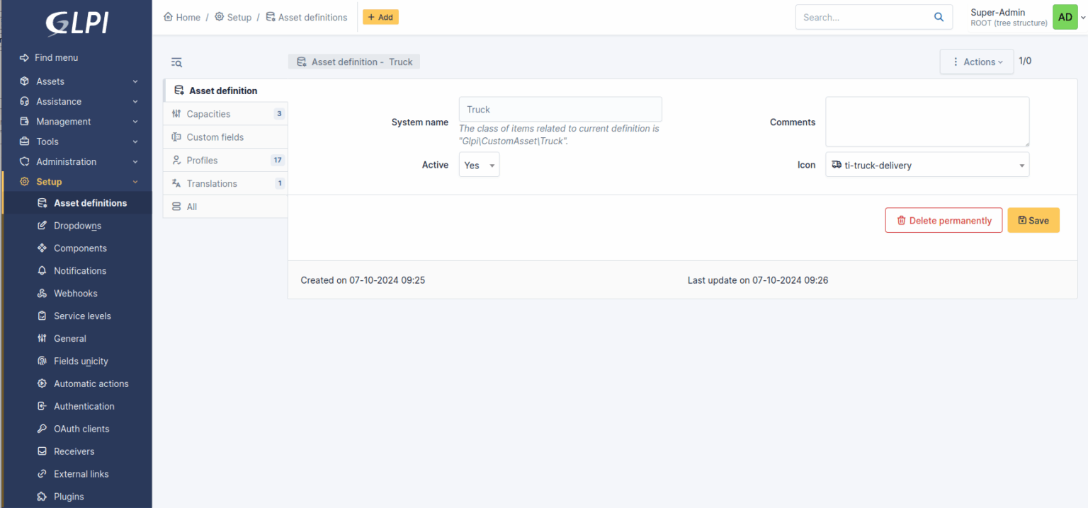This screenshot has height=508, width=1088.
Task: Click the AD user avatar
Action: click(x=1065, y=18)
